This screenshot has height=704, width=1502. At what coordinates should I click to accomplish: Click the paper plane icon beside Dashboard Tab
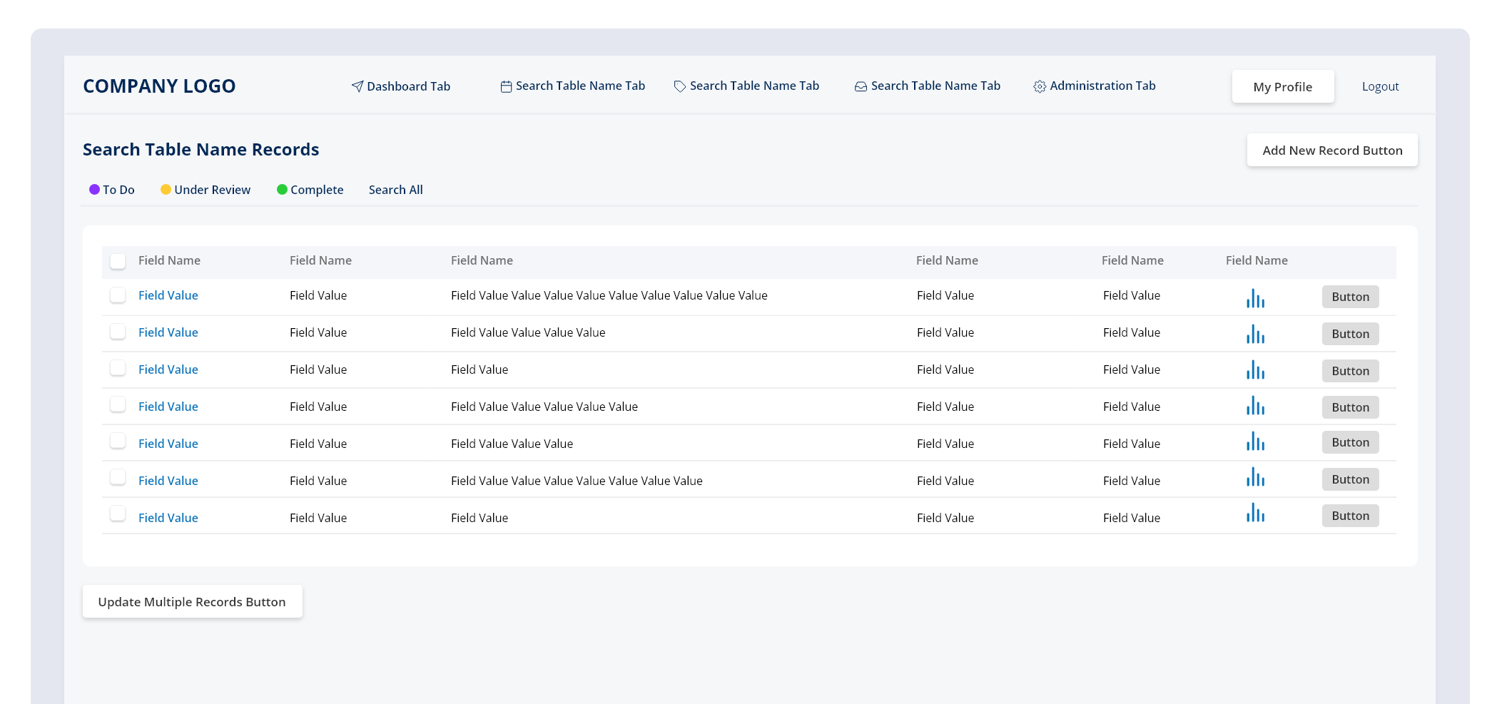(357, 86)
